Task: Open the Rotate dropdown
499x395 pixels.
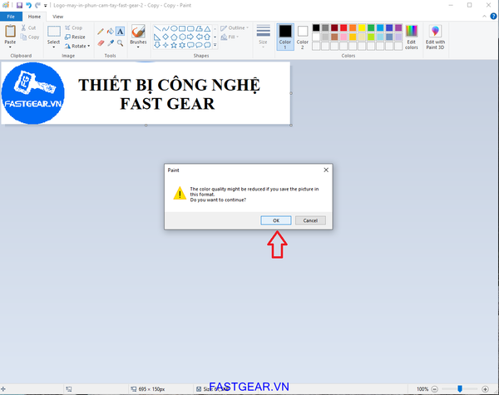Action: point(77,46)
